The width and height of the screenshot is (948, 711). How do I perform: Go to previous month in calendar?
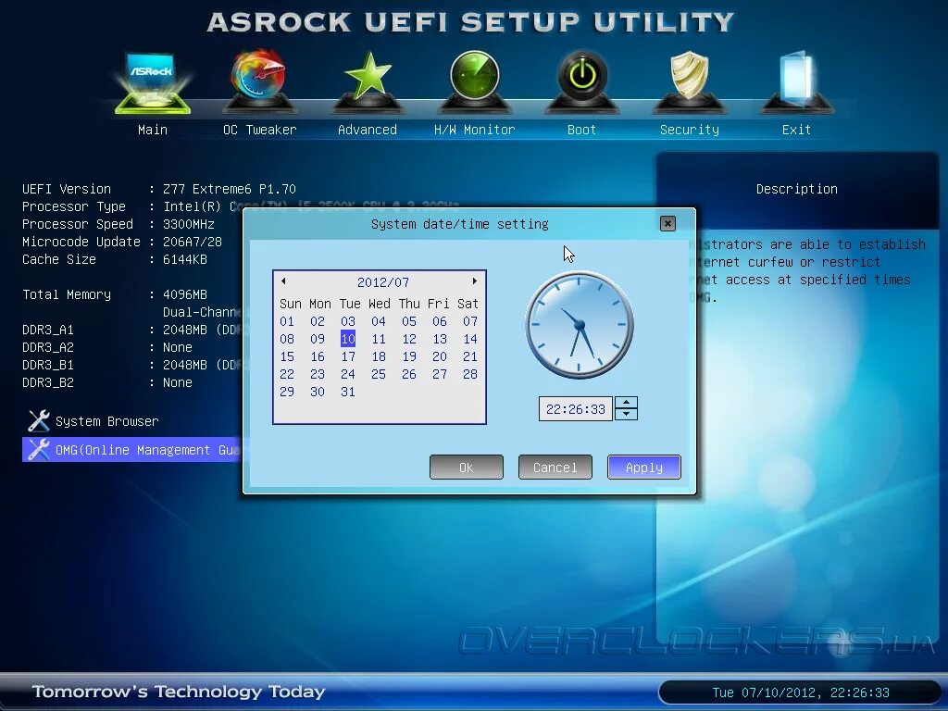point(283,281)
